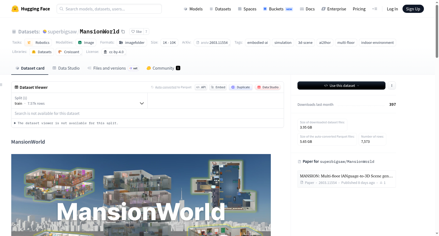Click the 5.65 GB Parquet size value
Image resolution: width=439 pixels, height=236 pixels.
(306, 142)
